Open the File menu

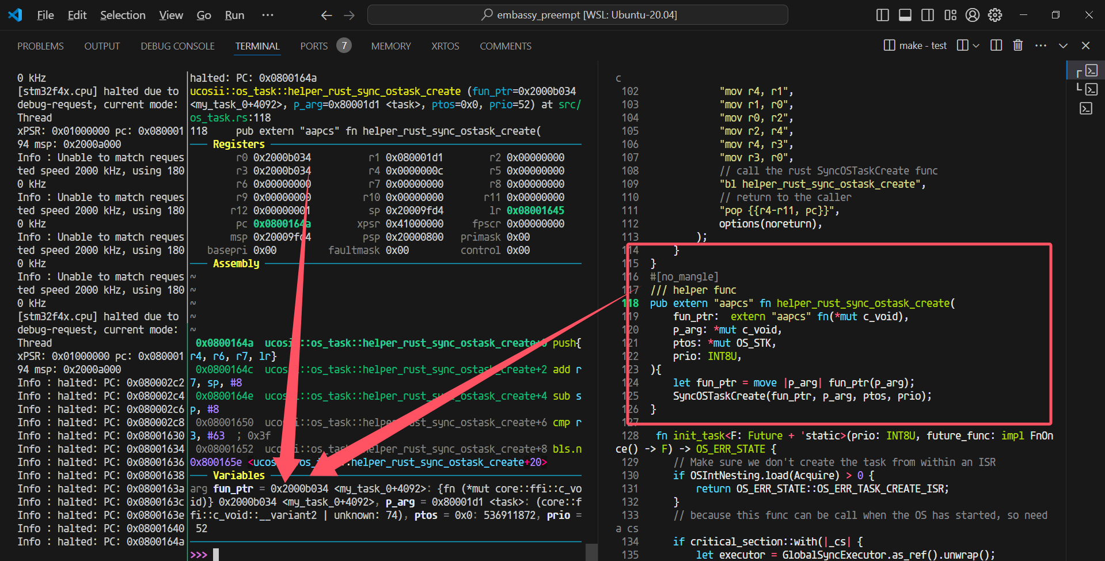45,15
